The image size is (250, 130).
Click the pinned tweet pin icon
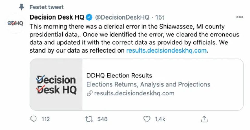[22, 7]
